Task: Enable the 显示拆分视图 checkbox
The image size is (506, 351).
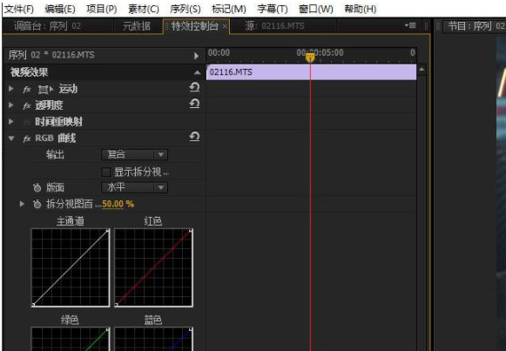Action: coord(106,172)
